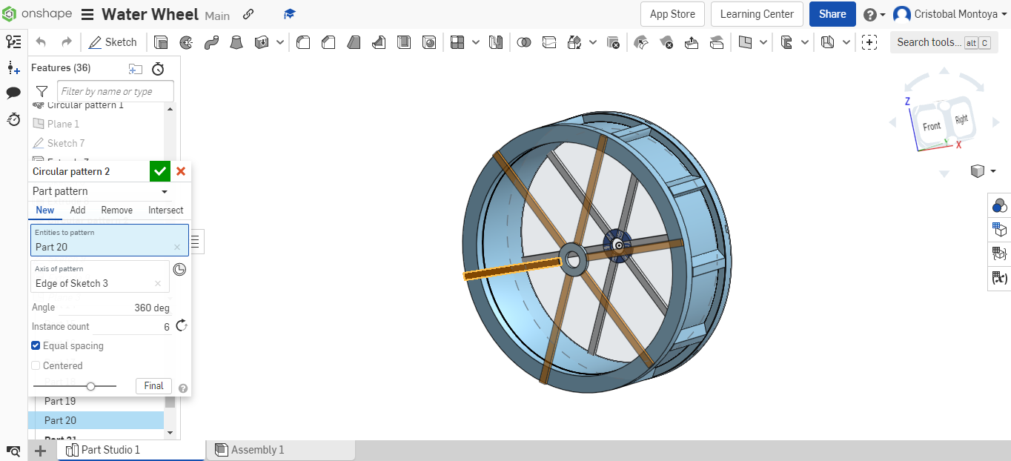Select the New tab
The height and width of the screenshot is (461, 1011).
45,210
